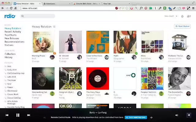
Task: Click user avatar beside Sleepwalking Sailors
Action: point(52,94)
